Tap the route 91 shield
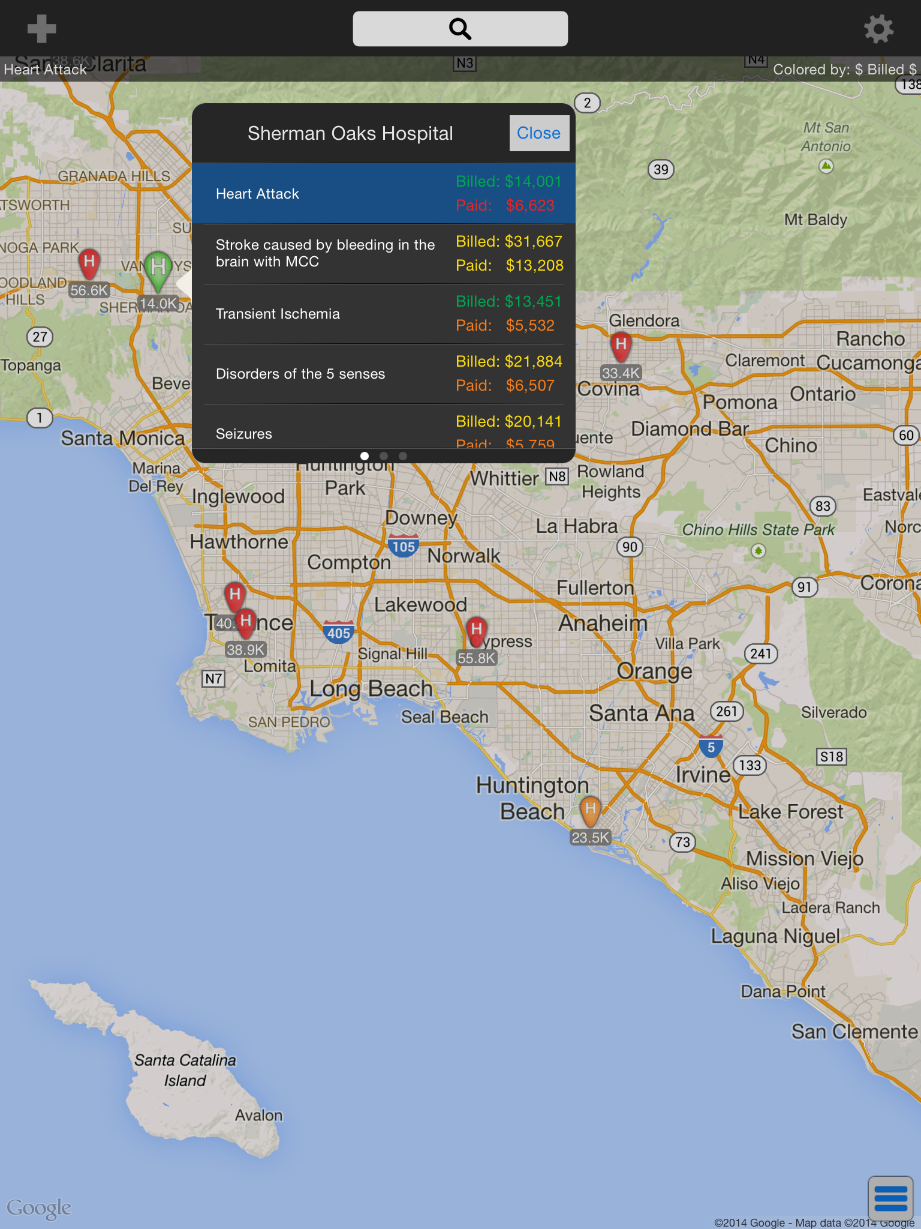Screen dimensions: 921x1229 [805, 587]
